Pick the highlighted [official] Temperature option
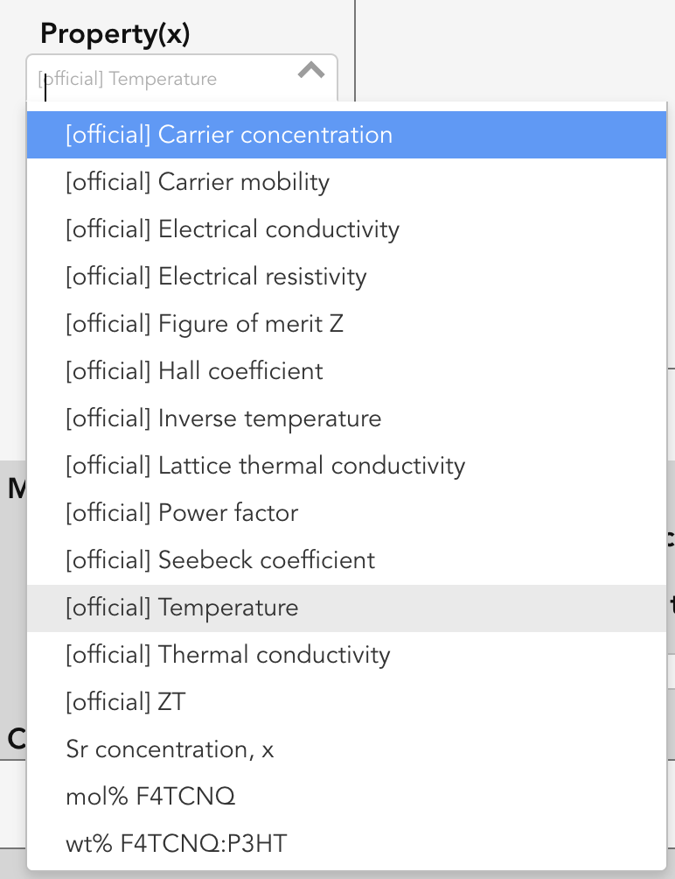This screenshot has height=879, width=675. click(346, 608)
